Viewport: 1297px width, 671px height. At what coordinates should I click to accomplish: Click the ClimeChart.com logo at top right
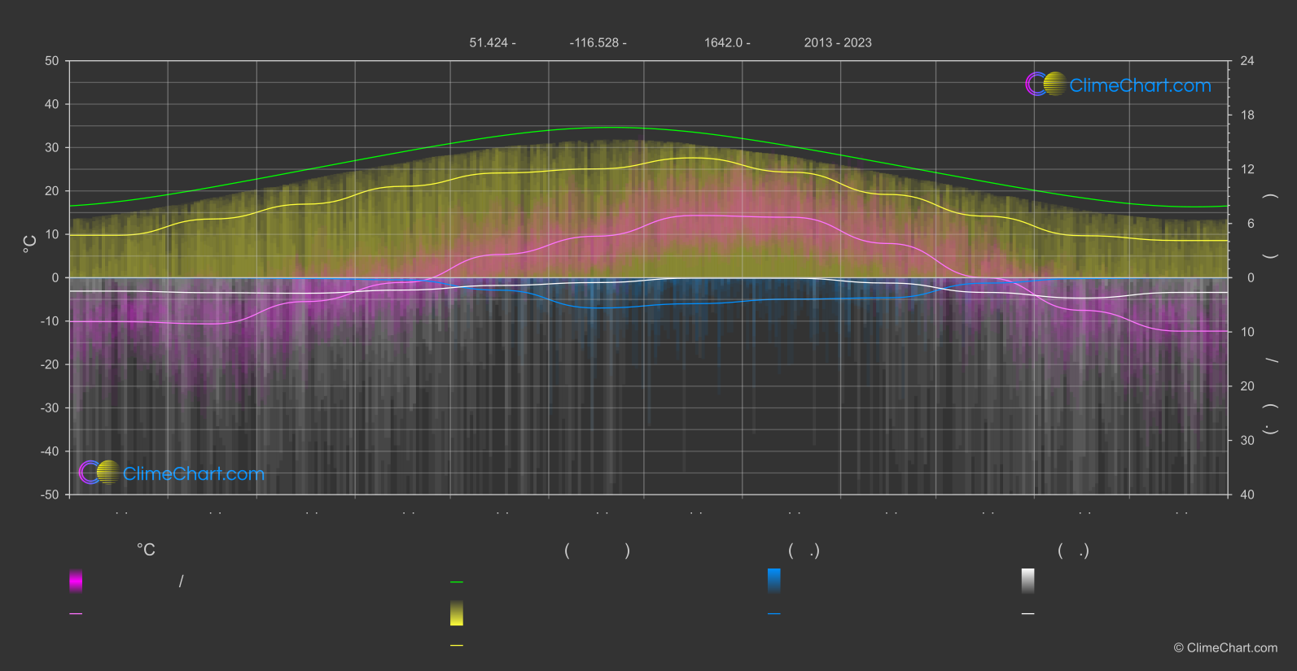point(1118,85)
